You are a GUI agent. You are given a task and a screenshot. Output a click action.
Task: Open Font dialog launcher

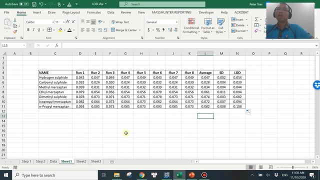(x=76, y=38)
